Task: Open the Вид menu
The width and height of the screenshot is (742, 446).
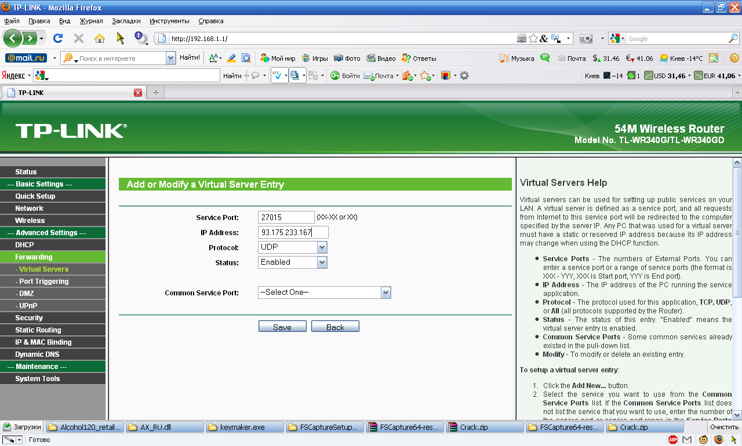Action: click(65, 21)
